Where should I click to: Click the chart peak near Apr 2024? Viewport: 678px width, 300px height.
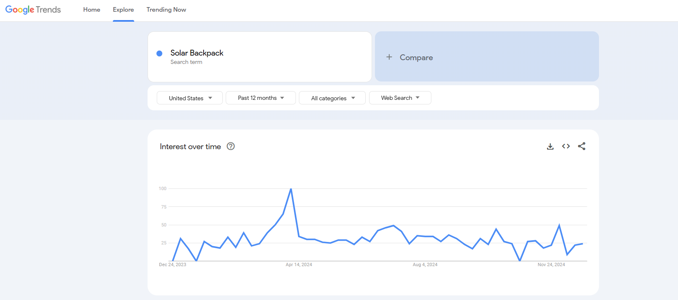(x=291, y=189)
